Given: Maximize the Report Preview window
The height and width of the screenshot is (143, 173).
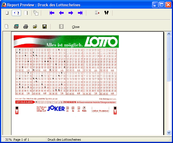Looking at the screenshot, I should (162, 5).
